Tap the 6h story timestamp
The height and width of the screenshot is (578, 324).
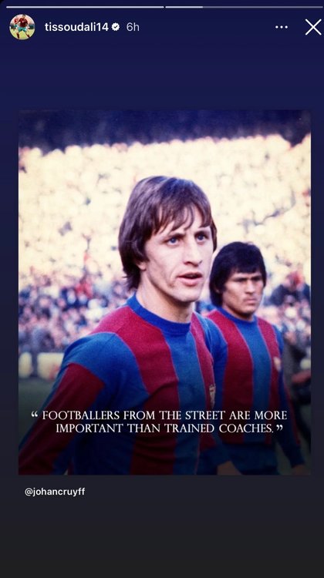click(x=133, y=27)
